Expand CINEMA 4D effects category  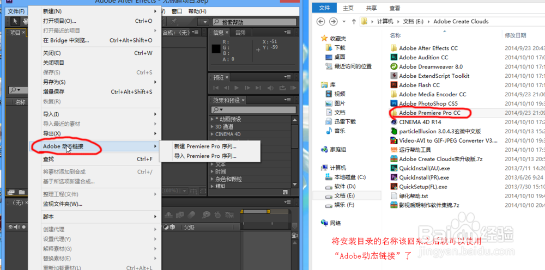(213, 134)
